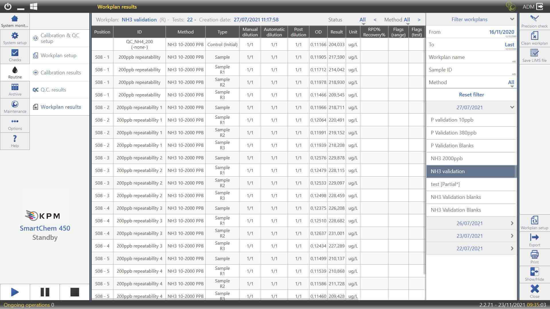This screenshot has height=309, width=550.
Task: Click the Print icon
Action: tap(534, 255)
